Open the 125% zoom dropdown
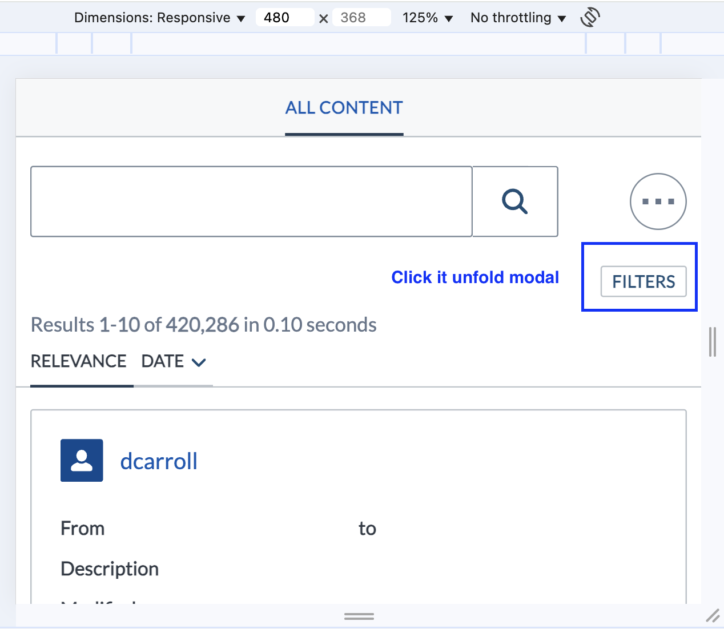 [428, 18]
